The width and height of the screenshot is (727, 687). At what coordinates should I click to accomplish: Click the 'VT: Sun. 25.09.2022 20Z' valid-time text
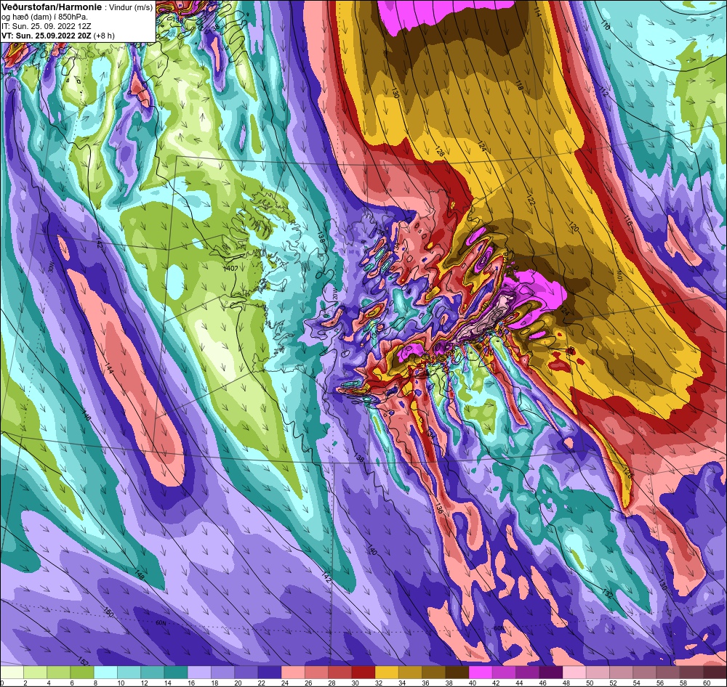pos(46,36)
